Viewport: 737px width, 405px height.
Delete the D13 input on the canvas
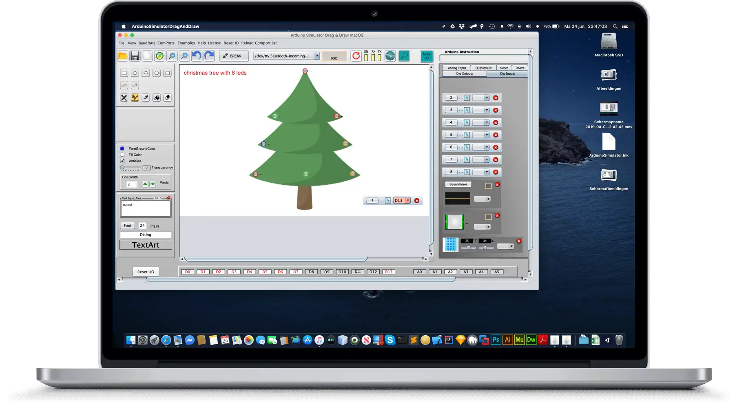pos(417,201)
